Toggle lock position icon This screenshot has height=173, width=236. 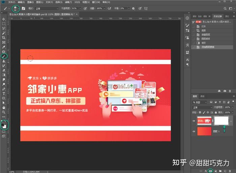(208, 112)
